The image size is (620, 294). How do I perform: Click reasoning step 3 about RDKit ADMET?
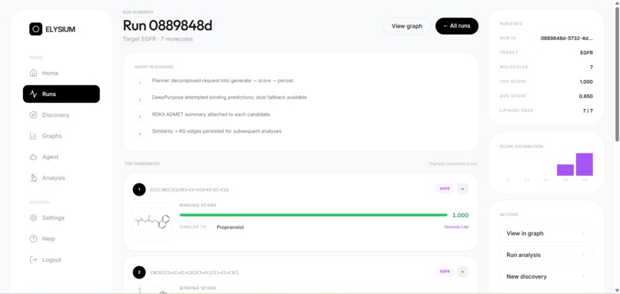(211, 114)
